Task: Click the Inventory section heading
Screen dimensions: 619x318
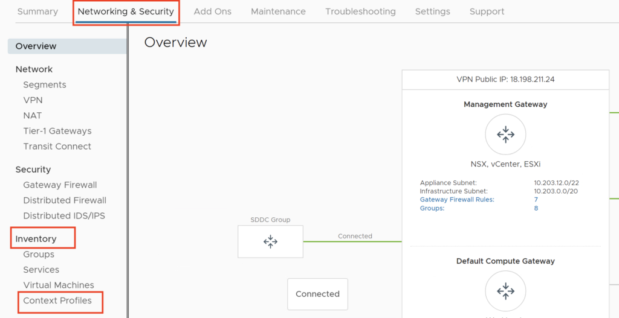Action: pos(36,239)
